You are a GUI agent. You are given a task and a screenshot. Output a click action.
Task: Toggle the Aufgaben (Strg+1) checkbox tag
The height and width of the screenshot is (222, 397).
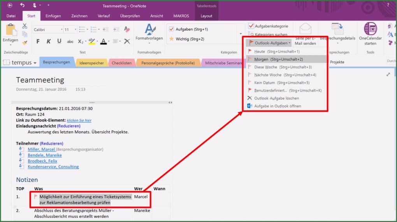point(171,29)
